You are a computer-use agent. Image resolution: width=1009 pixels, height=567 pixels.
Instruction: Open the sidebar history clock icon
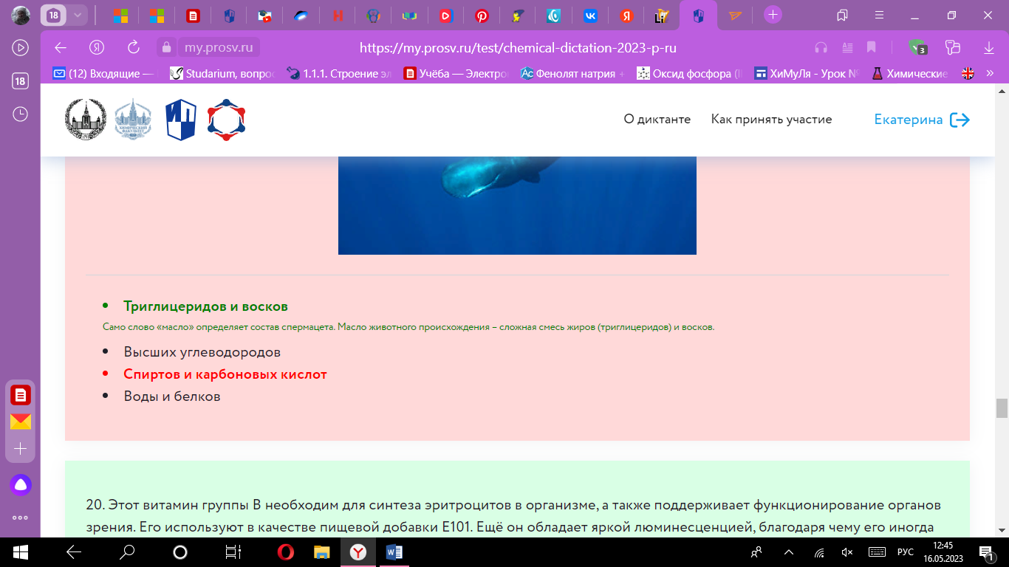point(20,114)
